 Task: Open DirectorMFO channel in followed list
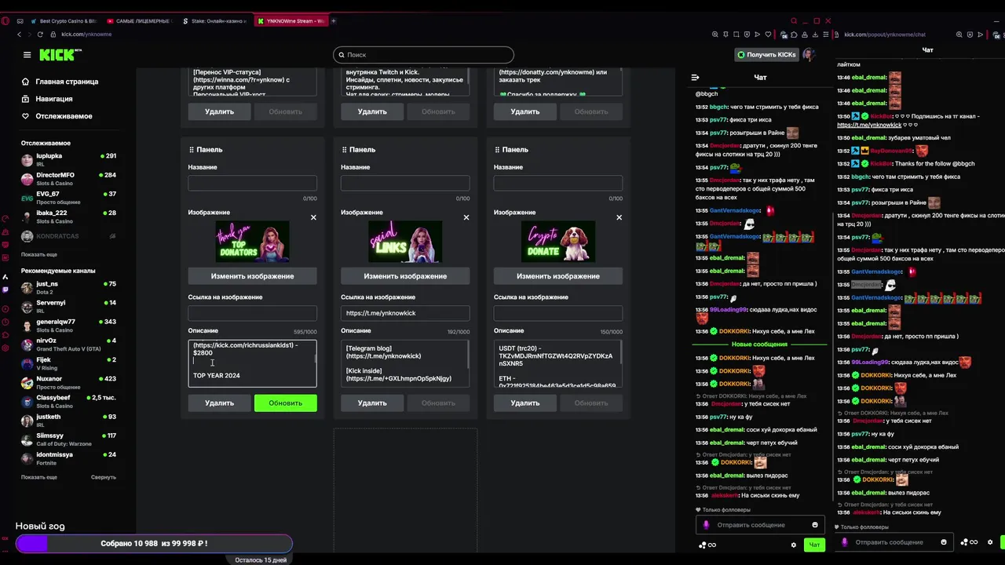tap(69, 179)
